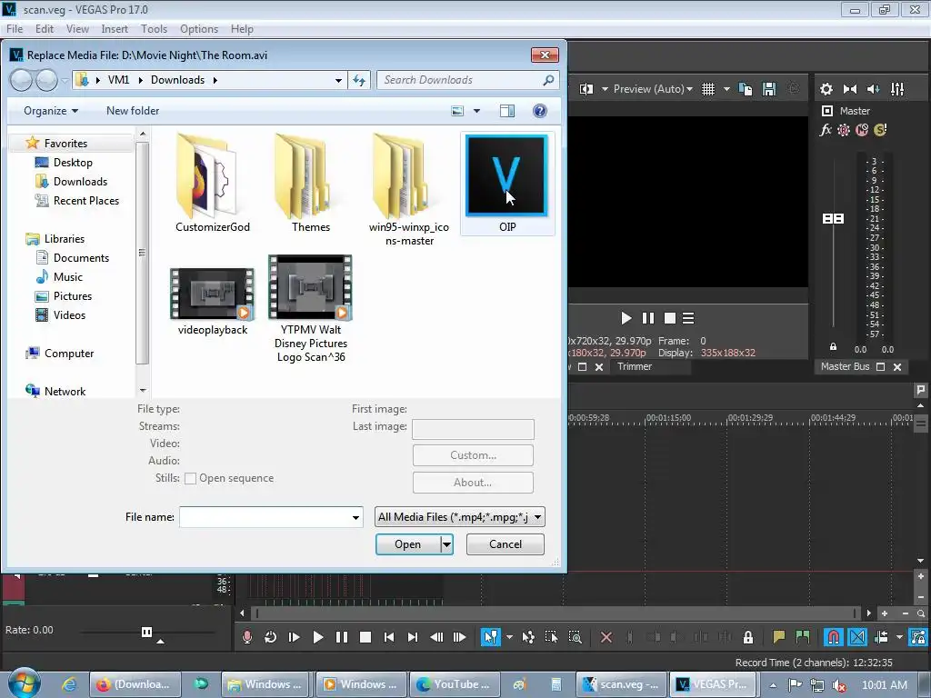
Task: Toggle Lock Envelopes to Events icon
Action: (x=918, y=637)
